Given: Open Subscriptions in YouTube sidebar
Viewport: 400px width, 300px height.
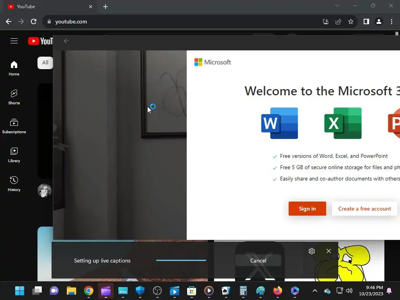Looking at the screenshot, I should coord(14,126).
